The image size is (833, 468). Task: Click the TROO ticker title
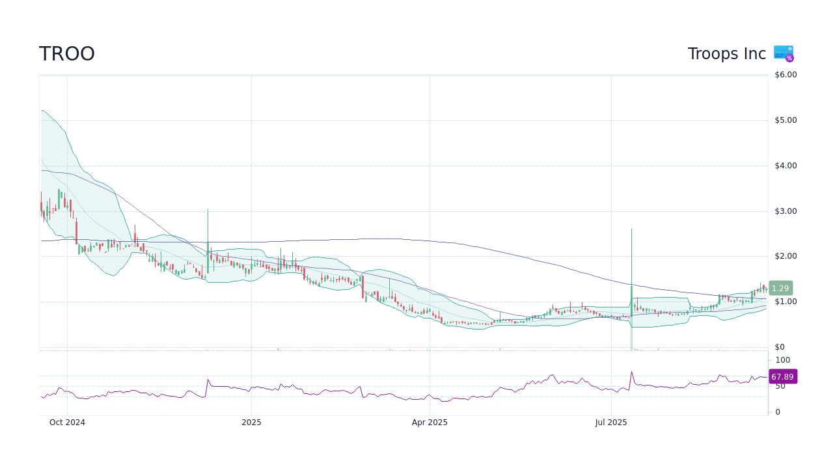pyautogui.click(x=67, y=54)
